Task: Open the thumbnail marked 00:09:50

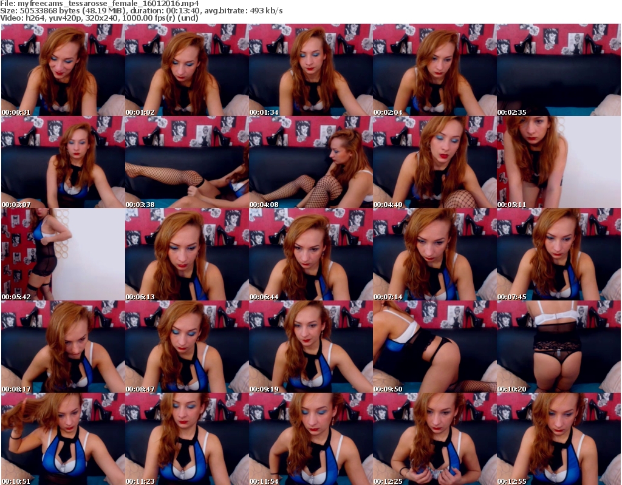Action: click(434, 347)
